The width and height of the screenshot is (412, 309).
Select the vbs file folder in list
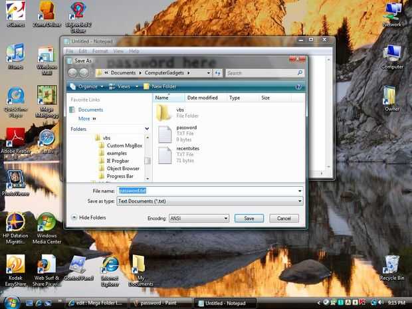pyautogui.click(x=177, y=113)
